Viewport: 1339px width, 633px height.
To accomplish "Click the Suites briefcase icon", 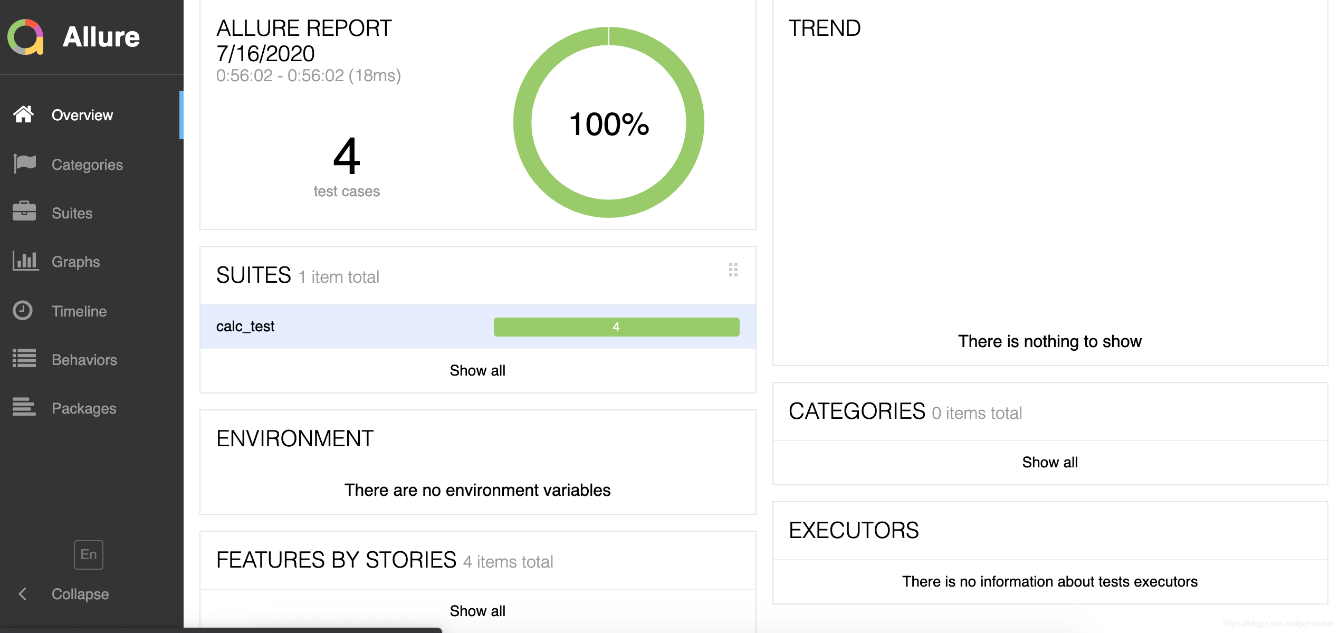I will click(24, 212).
